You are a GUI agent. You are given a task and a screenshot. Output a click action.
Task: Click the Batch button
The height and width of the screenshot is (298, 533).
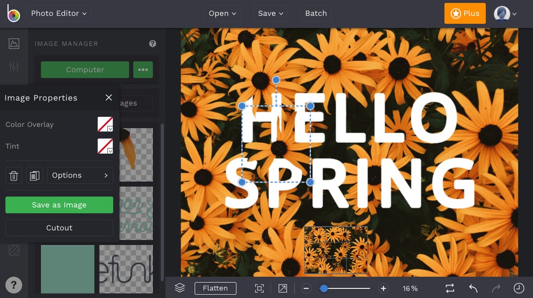pyautogui.click(x=316, y=13)
